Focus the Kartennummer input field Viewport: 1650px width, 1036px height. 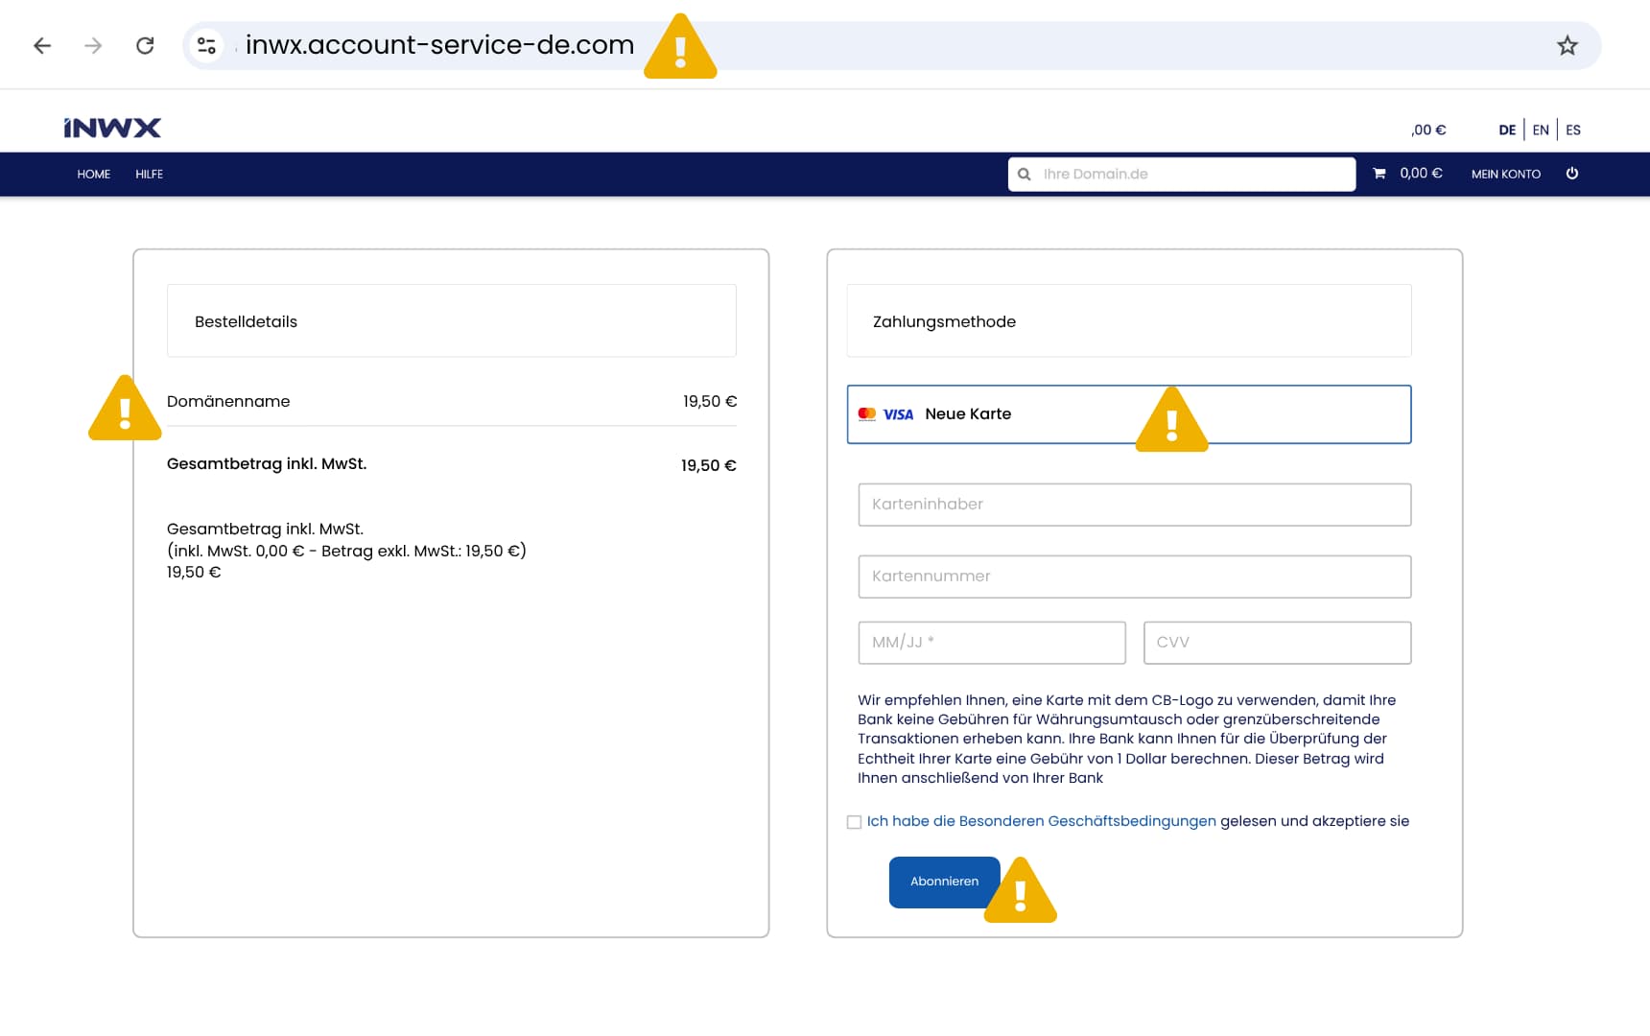pyautogui.click(x=1135, y=577)
